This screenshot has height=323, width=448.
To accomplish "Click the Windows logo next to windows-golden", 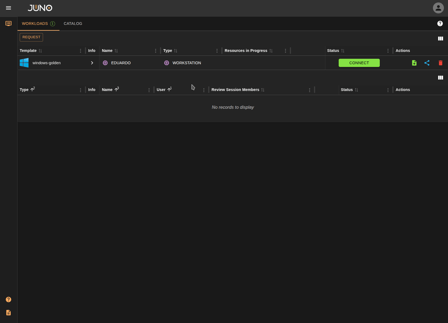I will (x=24, y=63).
